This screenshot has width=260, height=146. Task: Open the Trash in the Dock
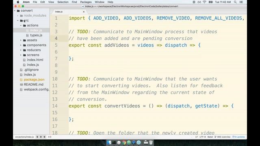[x=151, y=142]
